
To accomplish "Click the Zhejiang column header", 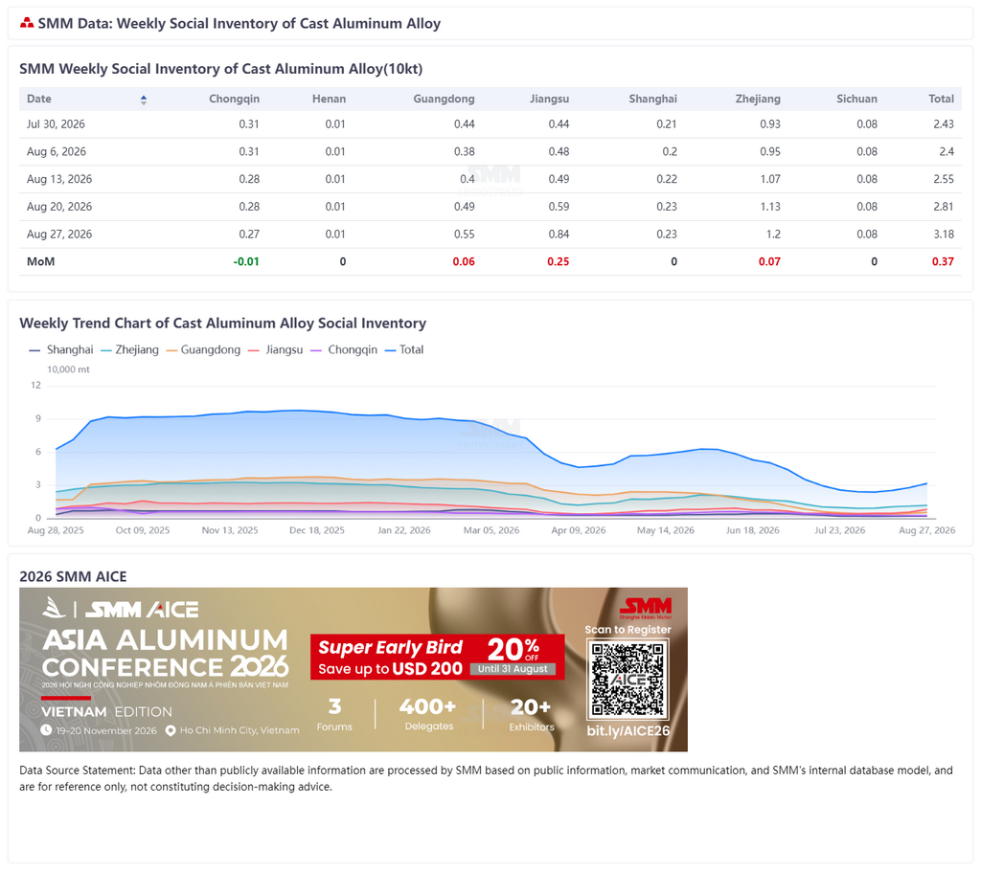I will tap(758, 99).
